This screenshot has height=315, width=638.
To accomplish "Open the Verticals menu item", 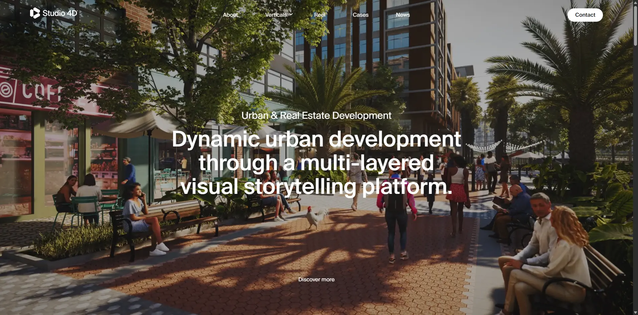I will pos(276,15).
